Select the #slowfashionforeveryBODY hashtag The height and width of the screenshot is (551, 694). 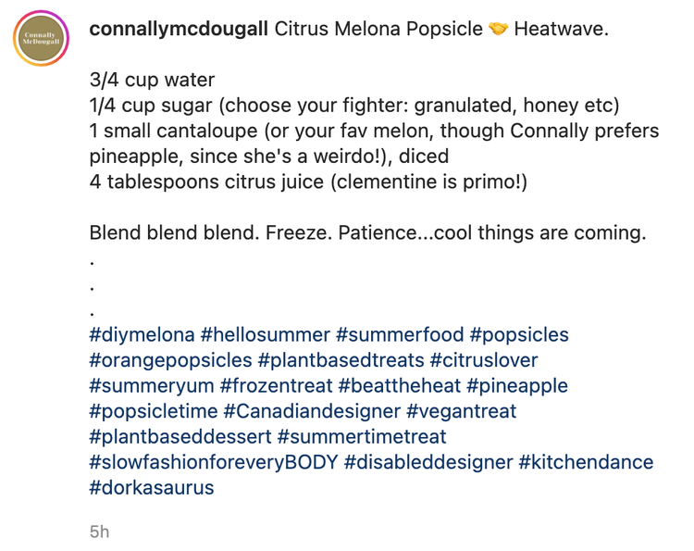coord(213,462)
